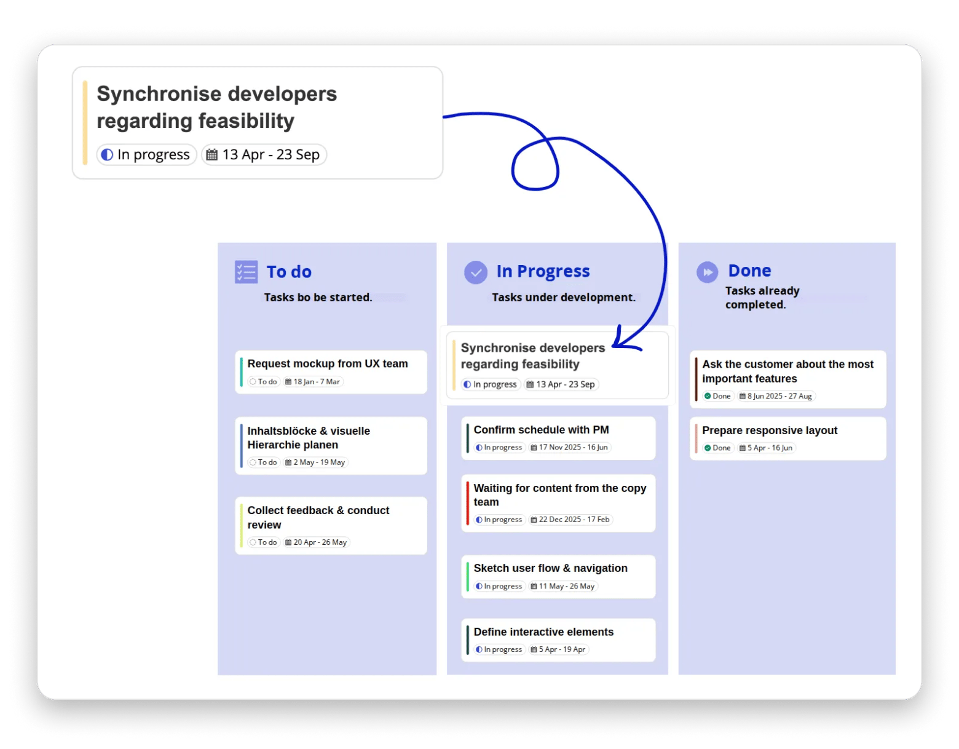The image size is (959, 749).
Task: Click the Done column fast-forward icon
Action: tap(707, 272)
